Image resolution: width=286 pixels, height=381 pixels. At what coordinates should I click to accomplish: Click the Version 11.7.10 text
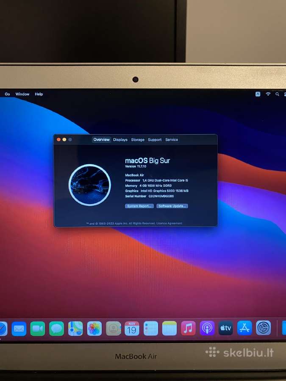pos(136,166)
